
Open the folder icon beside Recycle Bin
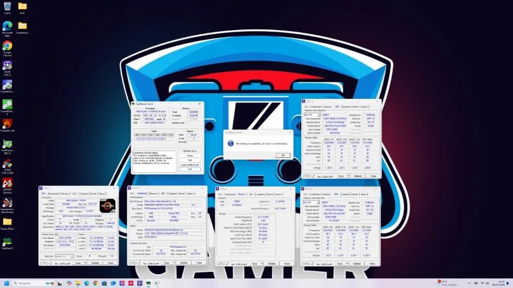(x=22, y=8)
